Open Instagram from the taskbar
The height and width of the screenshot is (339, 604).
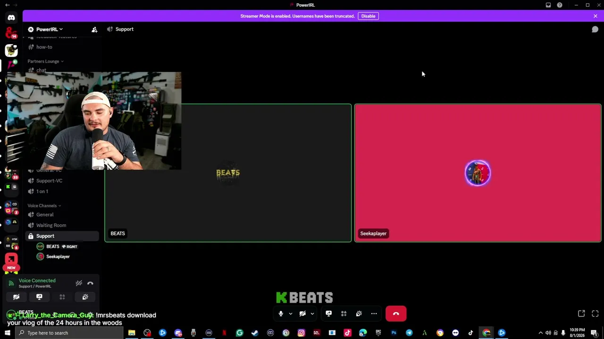tap(301, 333)
